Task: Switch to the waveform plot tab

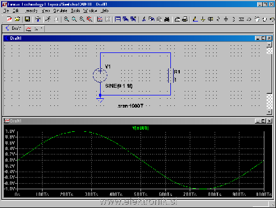Action: coord(34,29)
